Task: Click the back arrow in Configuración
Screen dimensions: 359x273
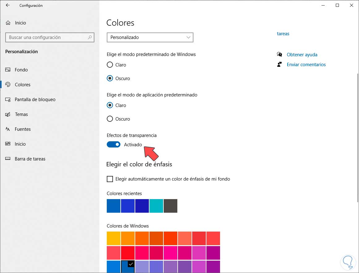Action: coord(8,5)
